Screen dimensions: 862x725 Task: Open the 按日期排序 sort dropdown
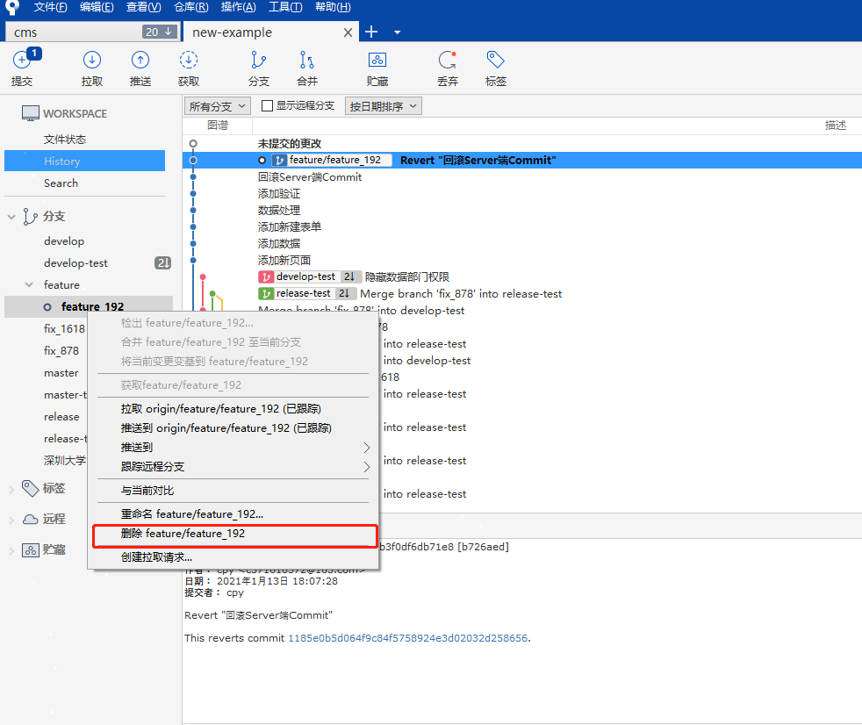click(x=384, y=106)
